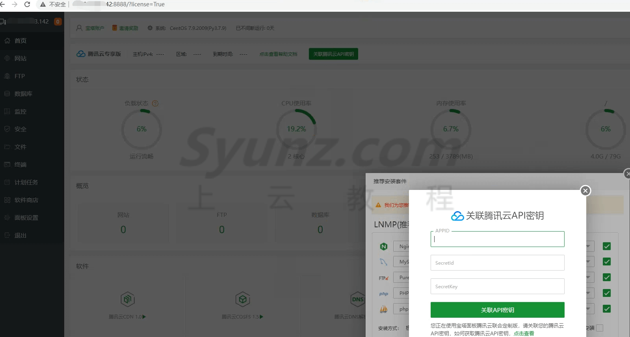This screenshot has width=630, height=337.
Task: Open the 腾讯云CDN 1.0 plugin icon
Action: pyautogui.click(x=128, y=299)
